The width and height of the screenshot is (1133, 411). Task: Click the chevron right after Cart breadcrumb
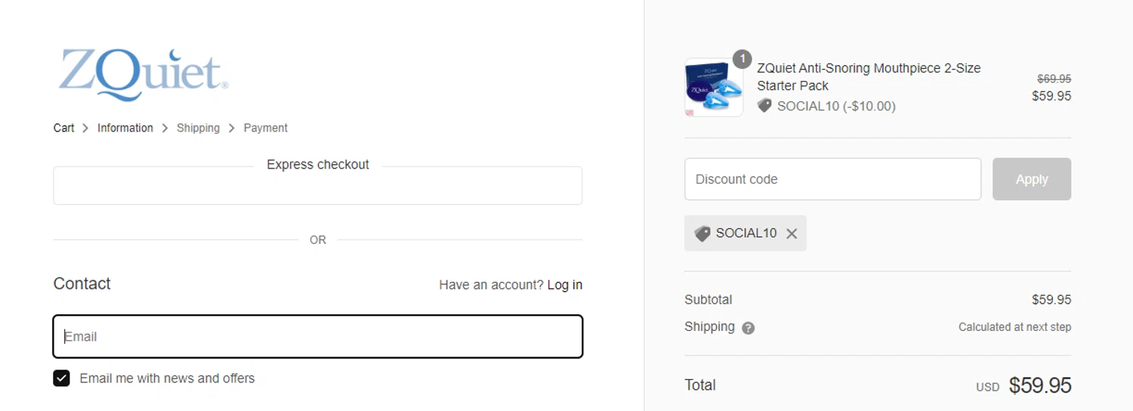(85, 128)
